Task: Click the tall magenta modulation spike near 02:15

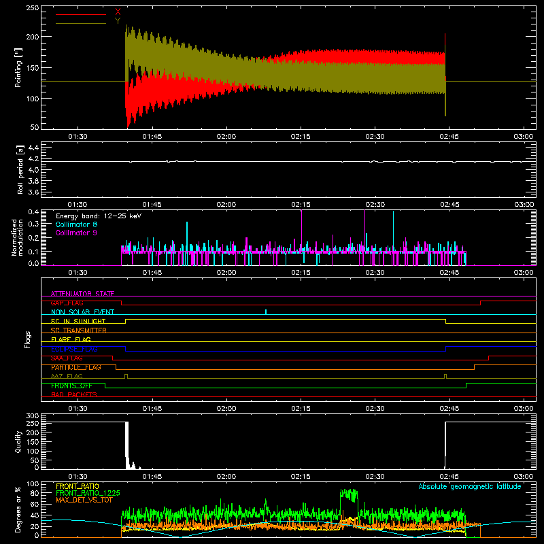Action: (301, 229)
